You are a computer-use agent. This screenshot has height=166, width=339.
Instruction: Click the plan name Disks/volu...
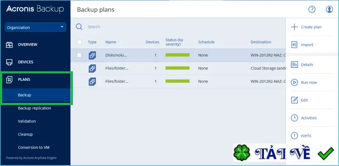click(116, 55)
